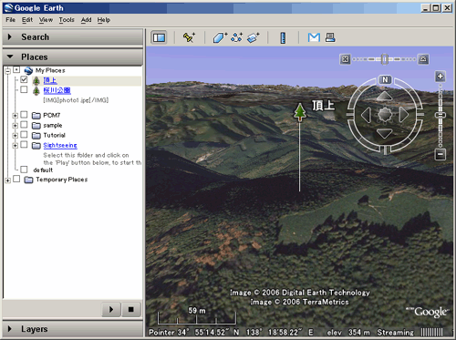
Task: Enable the Tutorial folder checkbox
Action: (24, 135)
